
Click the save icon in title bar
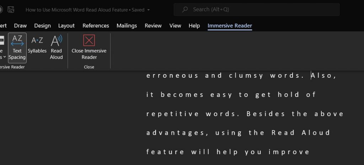tap(11, 10)
